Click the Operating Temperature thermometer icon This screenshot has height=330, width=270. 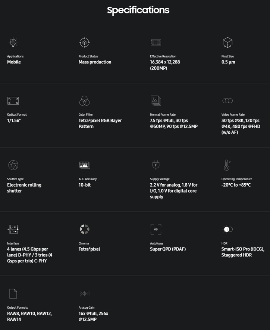pos(227,165)
